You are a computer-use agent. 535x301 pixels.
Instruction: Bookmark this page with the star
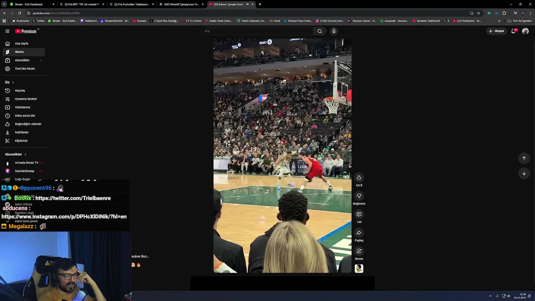479,13
